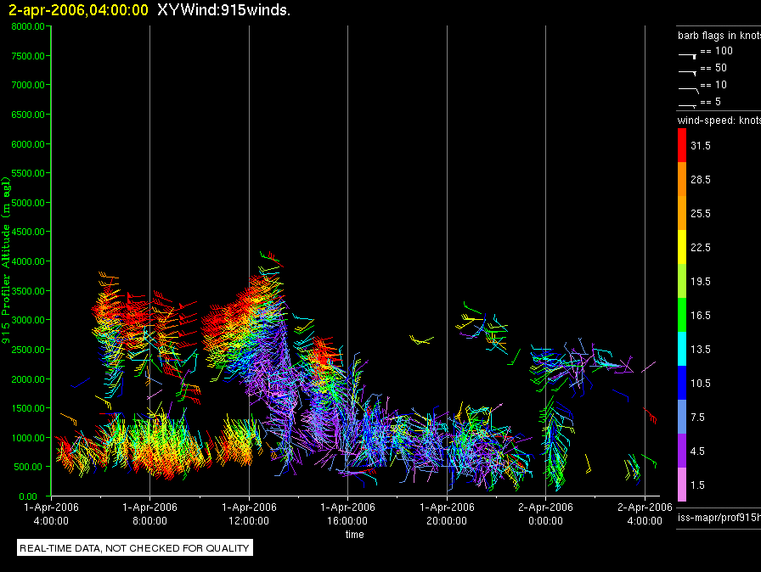
Task: Click the iss-mapr/prof915h source label
Action: [719, 518]
